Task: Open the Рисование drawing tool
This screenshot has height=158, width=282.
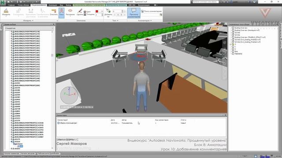Action: point(70,12)
